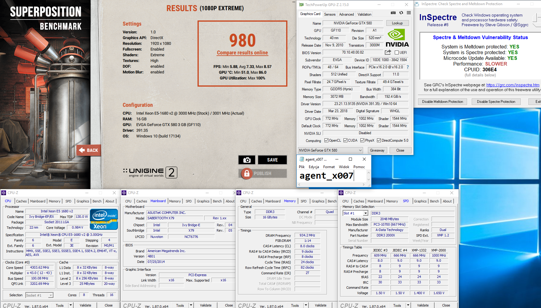Toggle the CUDA checkbox

tap(345, 140)
